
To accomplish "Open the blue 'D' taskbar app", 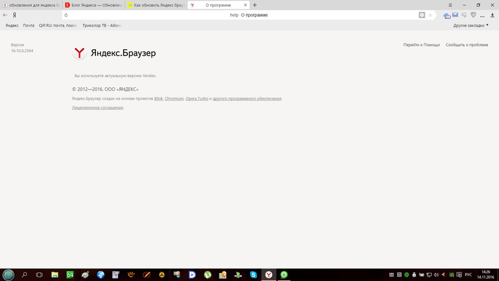I will 192,275.
